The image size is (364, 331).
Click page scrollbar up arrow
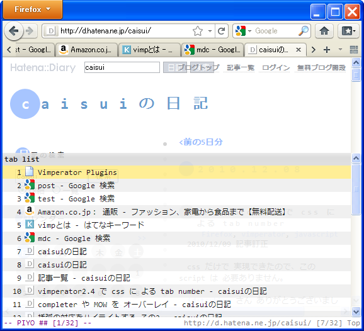pos(356,62)
